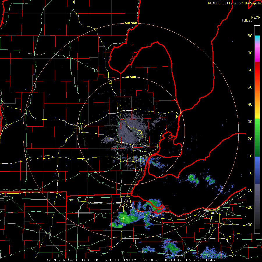Click the 70 value on the dBZ scale
Screen dimensions: 262x262
coord(250,53)
